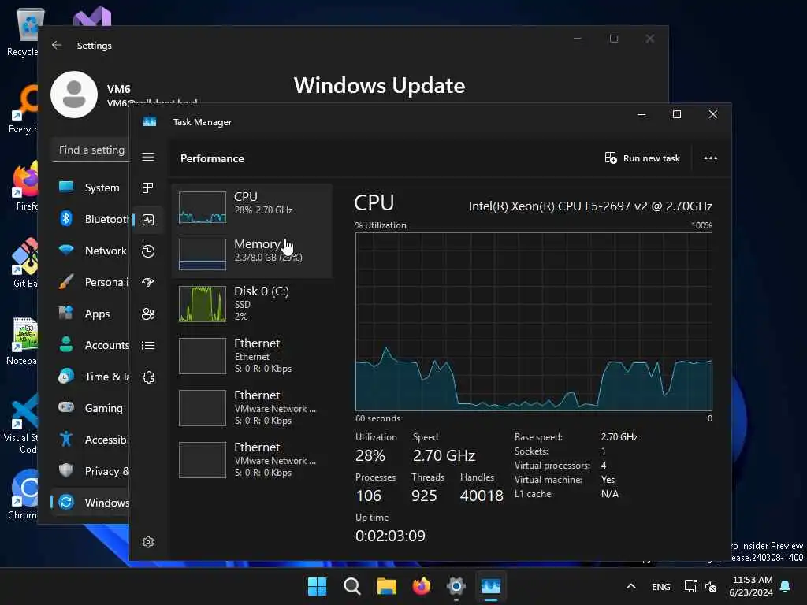Viewport: 807px width, 605px height.
Task: Select the last Ethernet VMware Network adapter
Action: (x=251, y=459)
